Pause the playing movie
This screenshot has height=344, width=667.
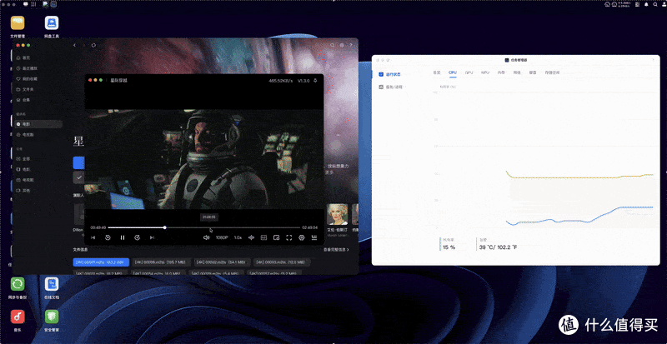click(x=123, y=237)
